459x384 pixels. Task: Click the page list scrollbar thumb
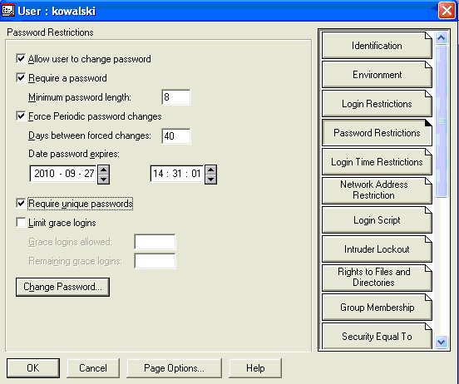[442, 121]
